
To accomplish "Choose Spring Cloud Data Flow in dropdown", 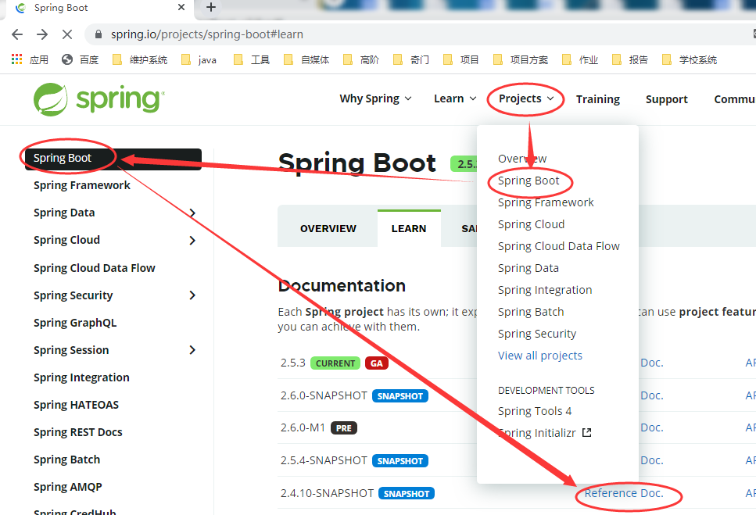I will (x=559, y=246).
